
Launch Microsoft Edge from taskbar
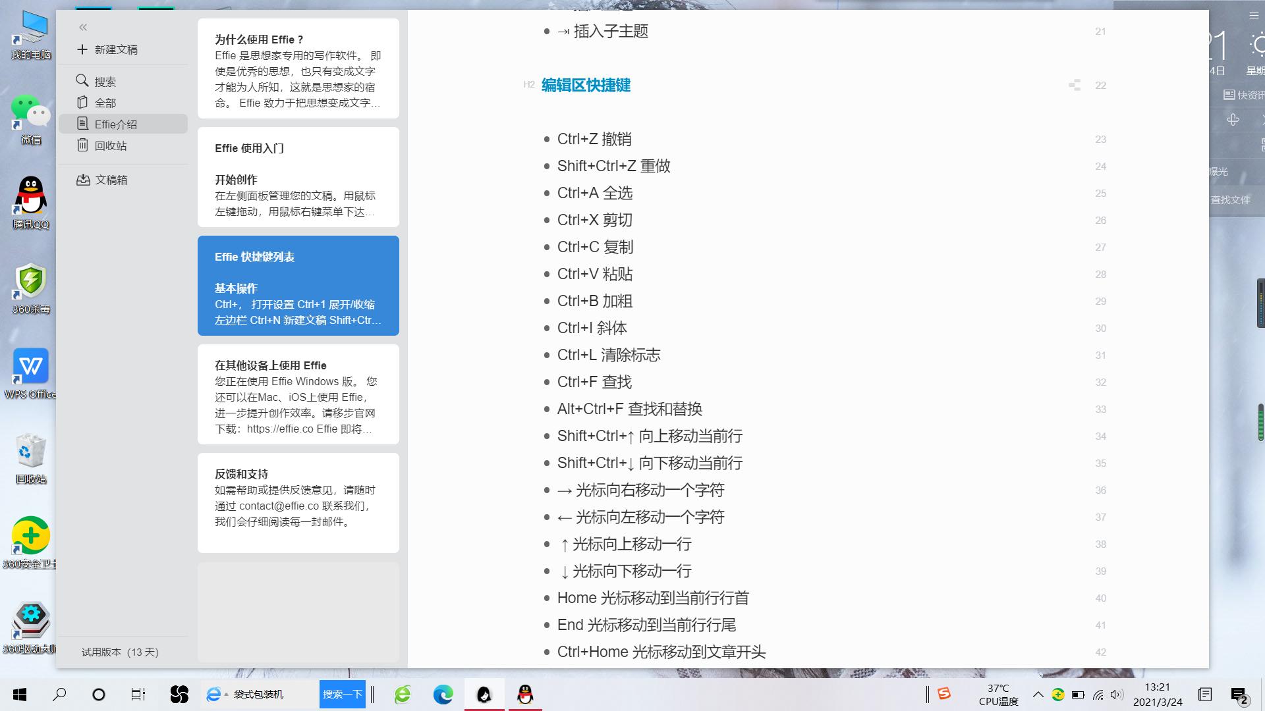pyautogui.click(x=443, y=694)
